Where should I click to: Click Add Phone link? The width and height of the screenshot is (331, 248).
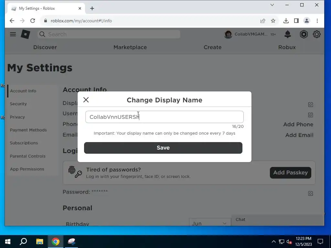(x=298, y=124)
